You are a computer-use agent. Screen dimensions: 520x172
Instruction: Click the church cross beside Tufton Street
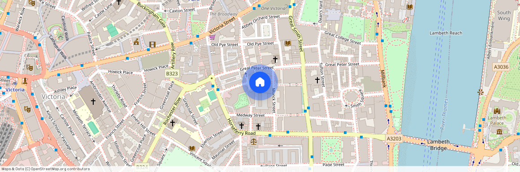pos(317,80)
